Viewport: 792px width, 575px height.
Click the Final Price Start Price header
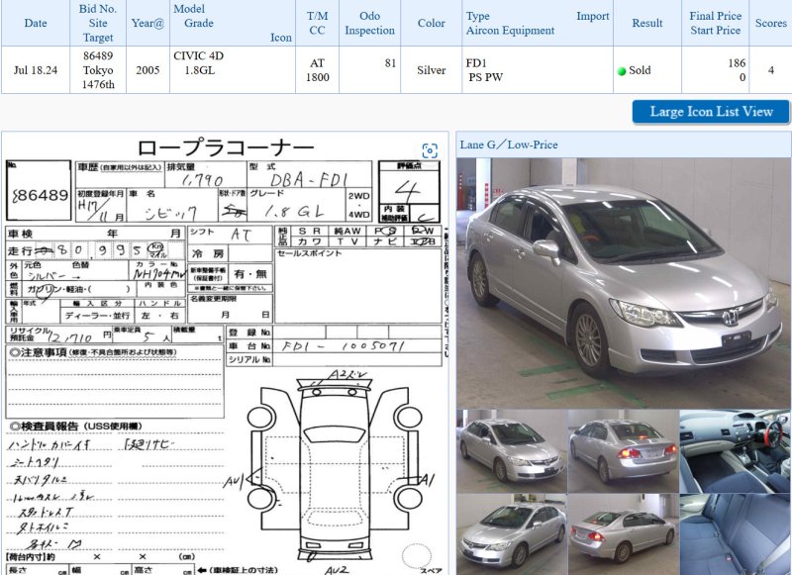tap(715, 23)
